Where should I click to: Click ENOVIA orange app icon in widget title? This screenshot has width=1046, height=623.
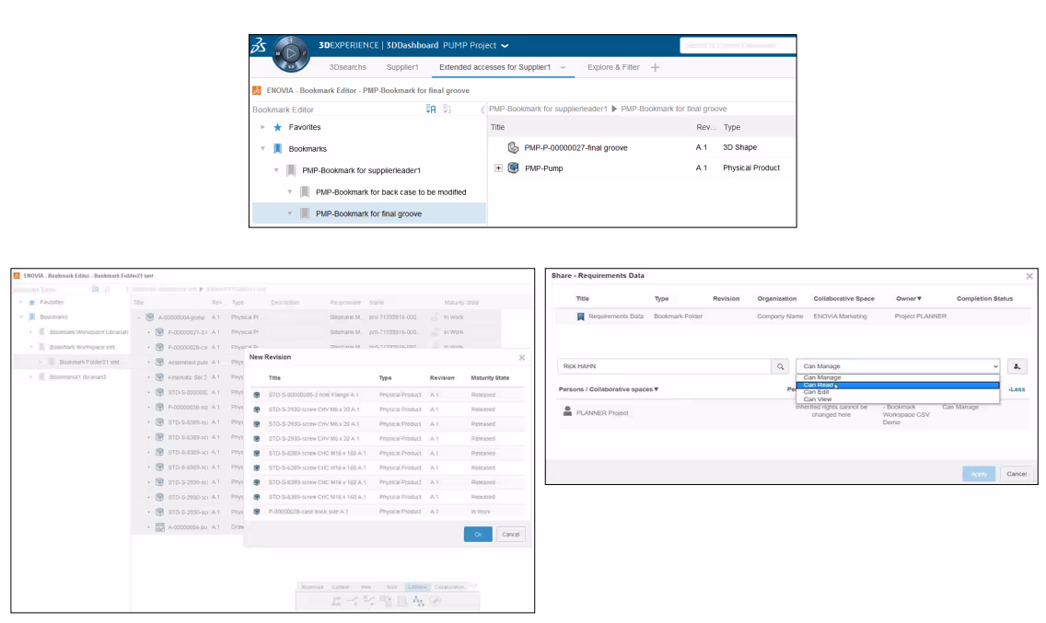tap(257, 90)
